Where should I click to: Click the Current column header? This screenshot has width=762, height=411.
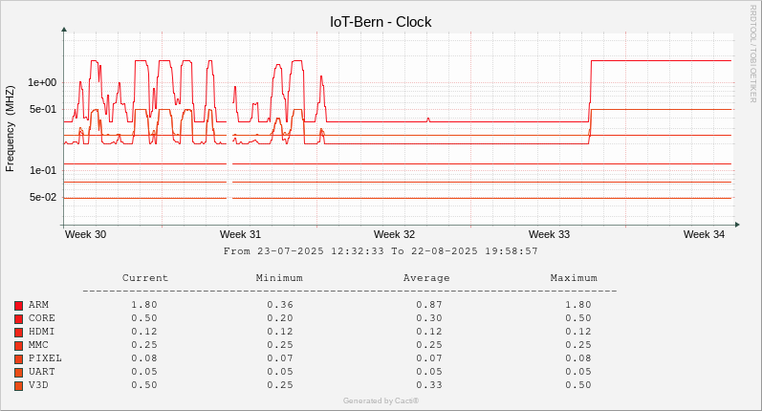point(144,278)
